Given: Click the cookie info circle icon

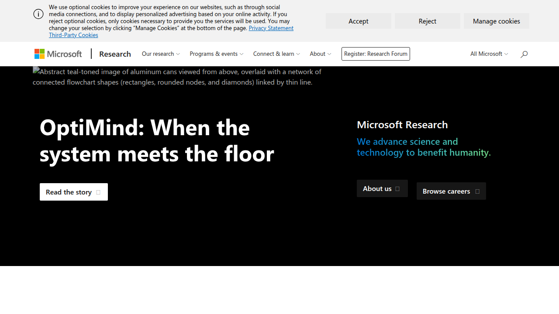Looking at the screenshot, I should coord(38,14).
